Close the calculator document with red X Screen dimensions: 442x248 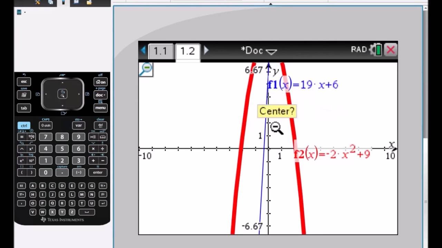tap(391, 50)
